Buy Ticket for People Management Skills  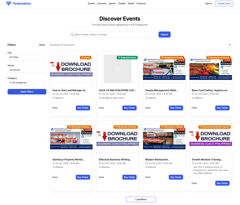(x=176, y=108)
